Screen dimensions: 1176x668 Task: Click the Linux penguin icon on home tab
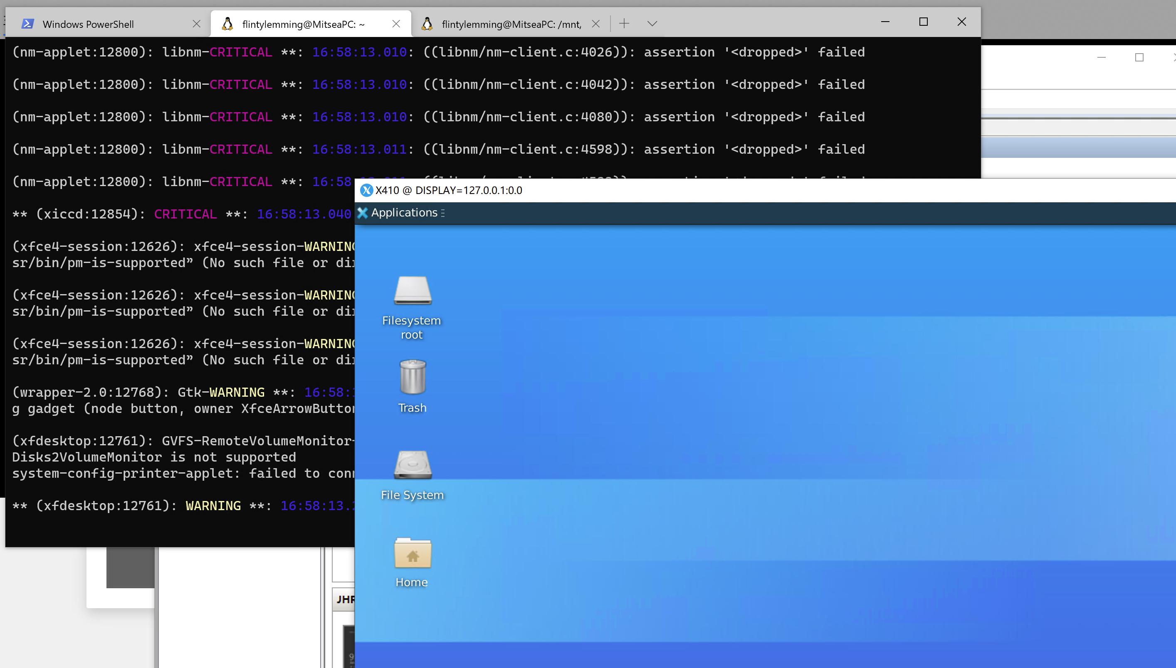(227, 24)
